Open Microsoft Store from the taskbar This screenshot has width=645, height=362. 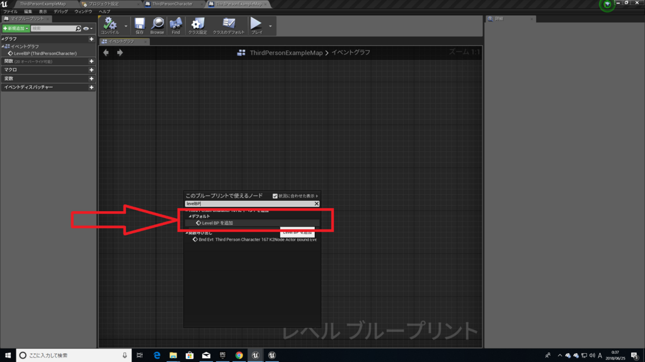[190, 356]
